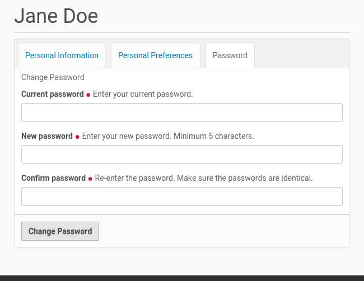Click the Current password input field
This screenshot has width=364, height=281.
click(181, 113)
